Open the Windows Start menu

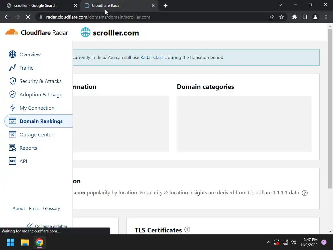coord(10,242)
